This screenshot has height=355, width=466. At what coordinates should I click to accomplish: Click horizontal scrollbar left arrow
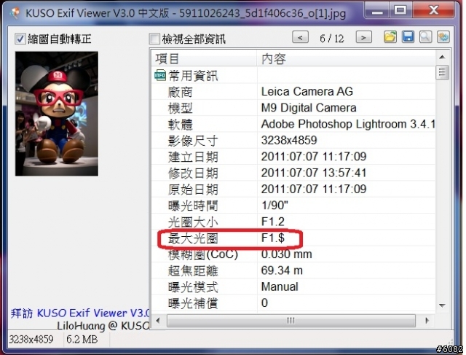[158, 321]
